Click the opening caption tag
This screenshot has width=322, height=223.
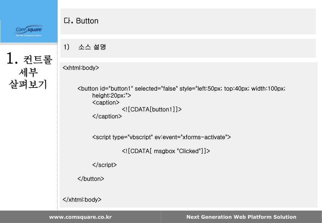[x=106, y=102]
